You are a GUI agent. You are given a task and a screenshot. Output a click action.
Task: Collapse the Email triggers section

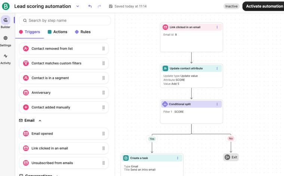point(40,121)
